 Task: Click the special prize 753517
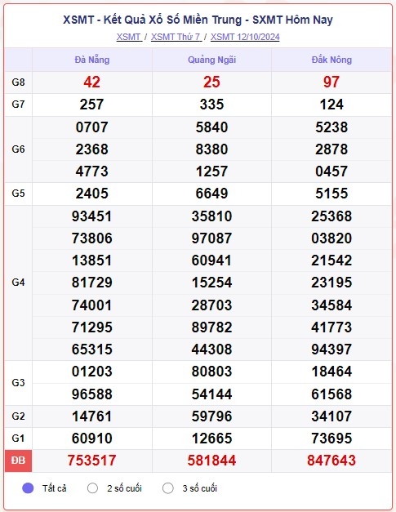pos(91,461)
